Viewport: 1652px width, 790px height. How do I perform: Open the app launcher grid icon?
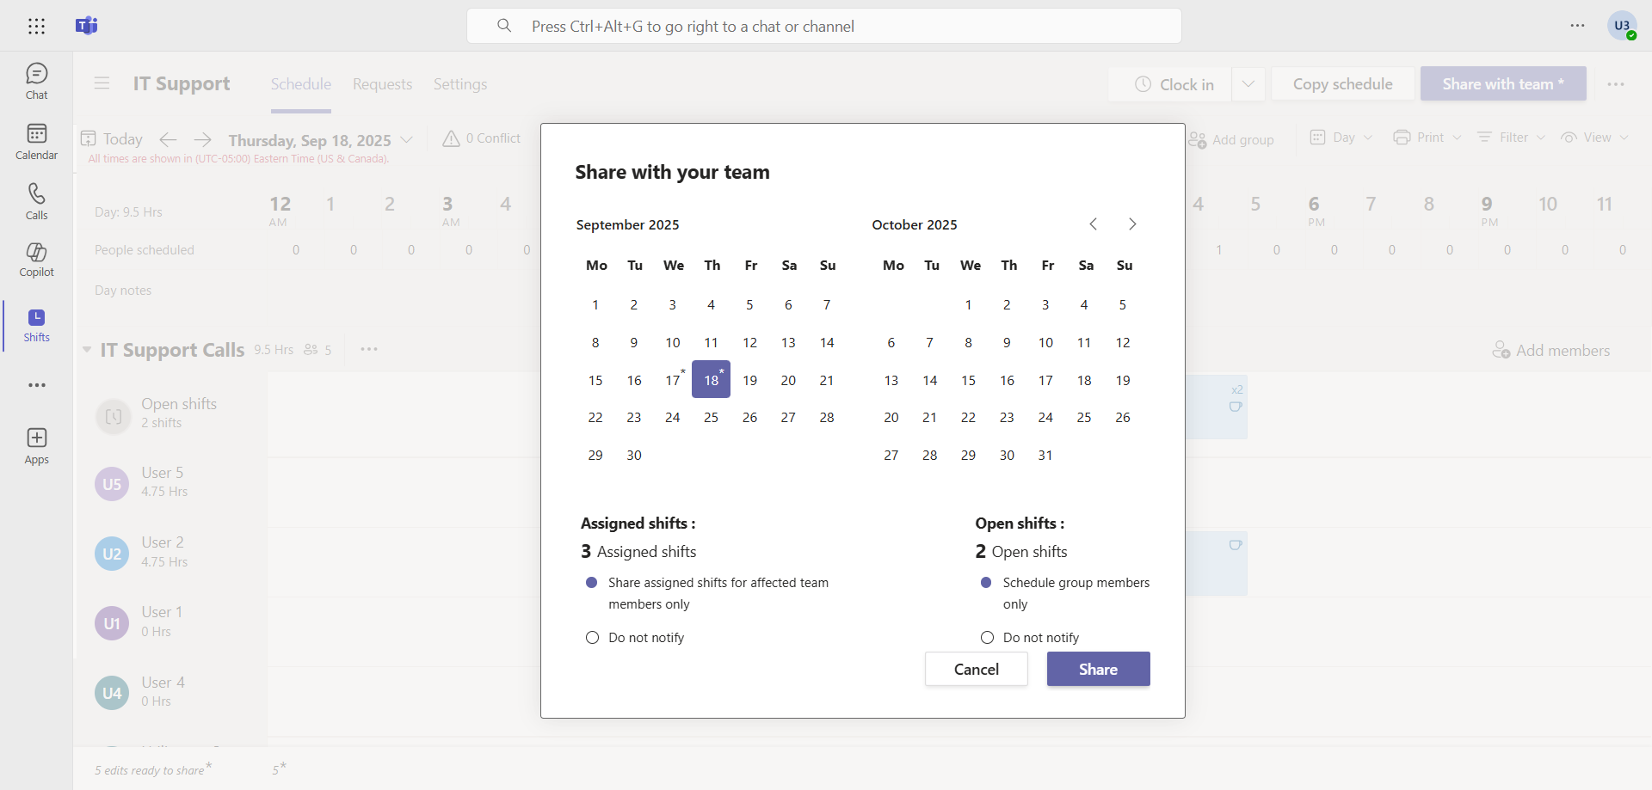click(36, 26)
